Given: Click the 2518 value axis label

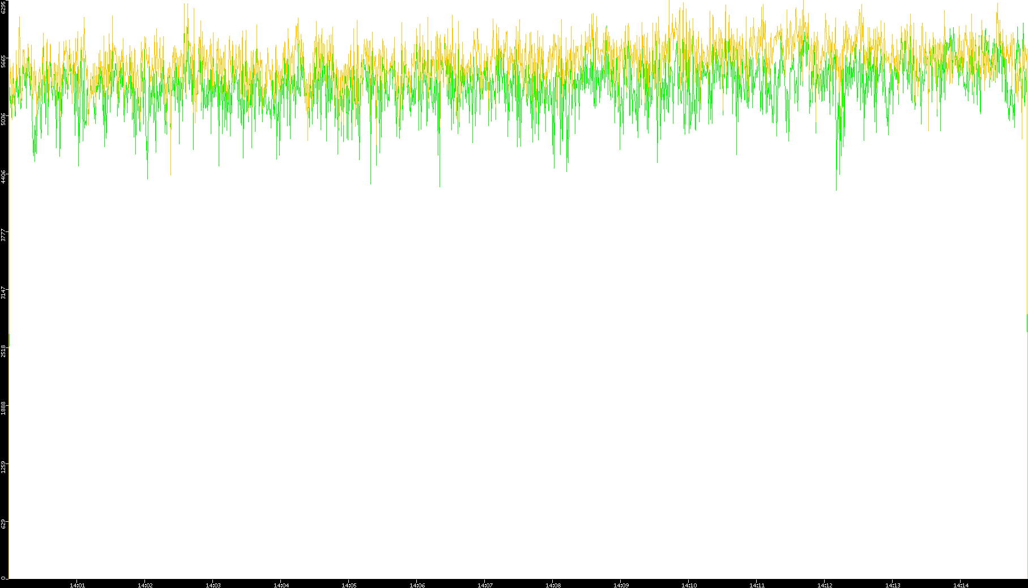Looking at the screenshot, I should (x=4, y=350).
